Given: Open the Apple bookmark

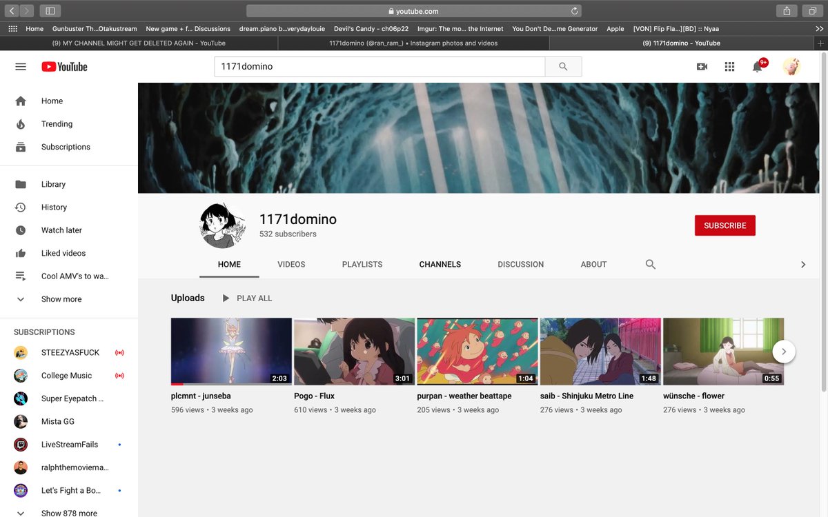Looking at the screenshot, I should pyautogui.click(x=615, y=29).
